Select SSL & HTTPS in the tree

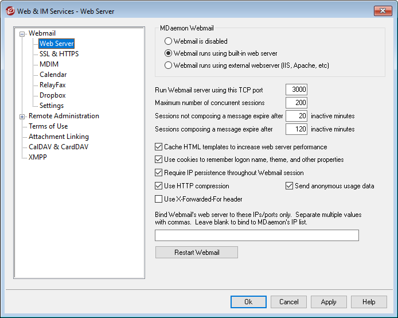click(x=59, y=54)
